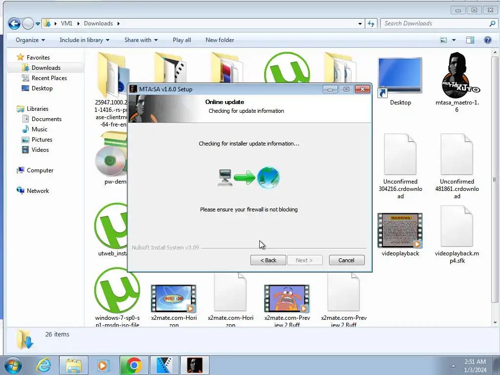
Task: Select Favorites in the navigation pane
Action: (x=33, y=58)
